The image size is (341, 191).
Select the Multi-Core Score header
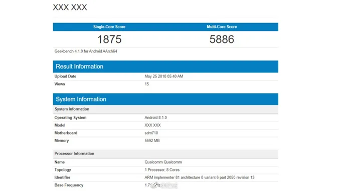222,26
